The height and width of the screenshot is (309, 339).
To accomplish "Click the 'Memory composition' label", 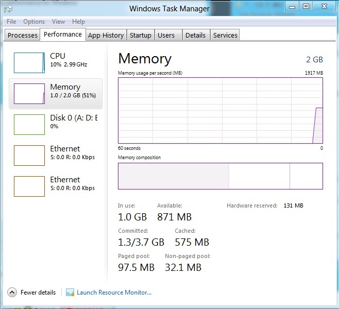I will [139, 158].
